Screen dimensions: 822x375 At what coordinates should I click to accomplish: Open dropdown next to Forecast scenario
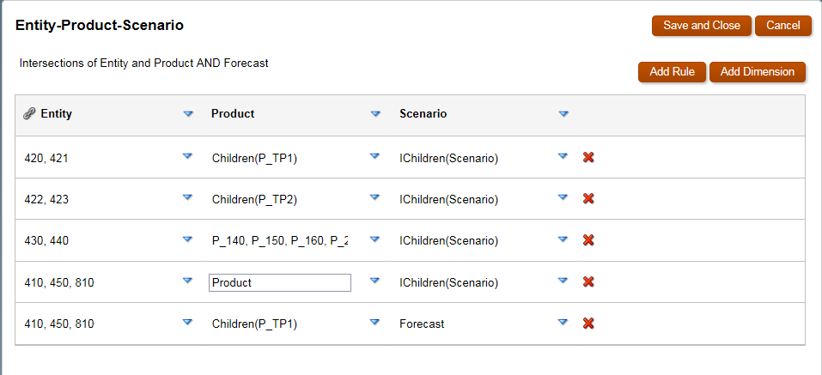(x=563, y=322)
